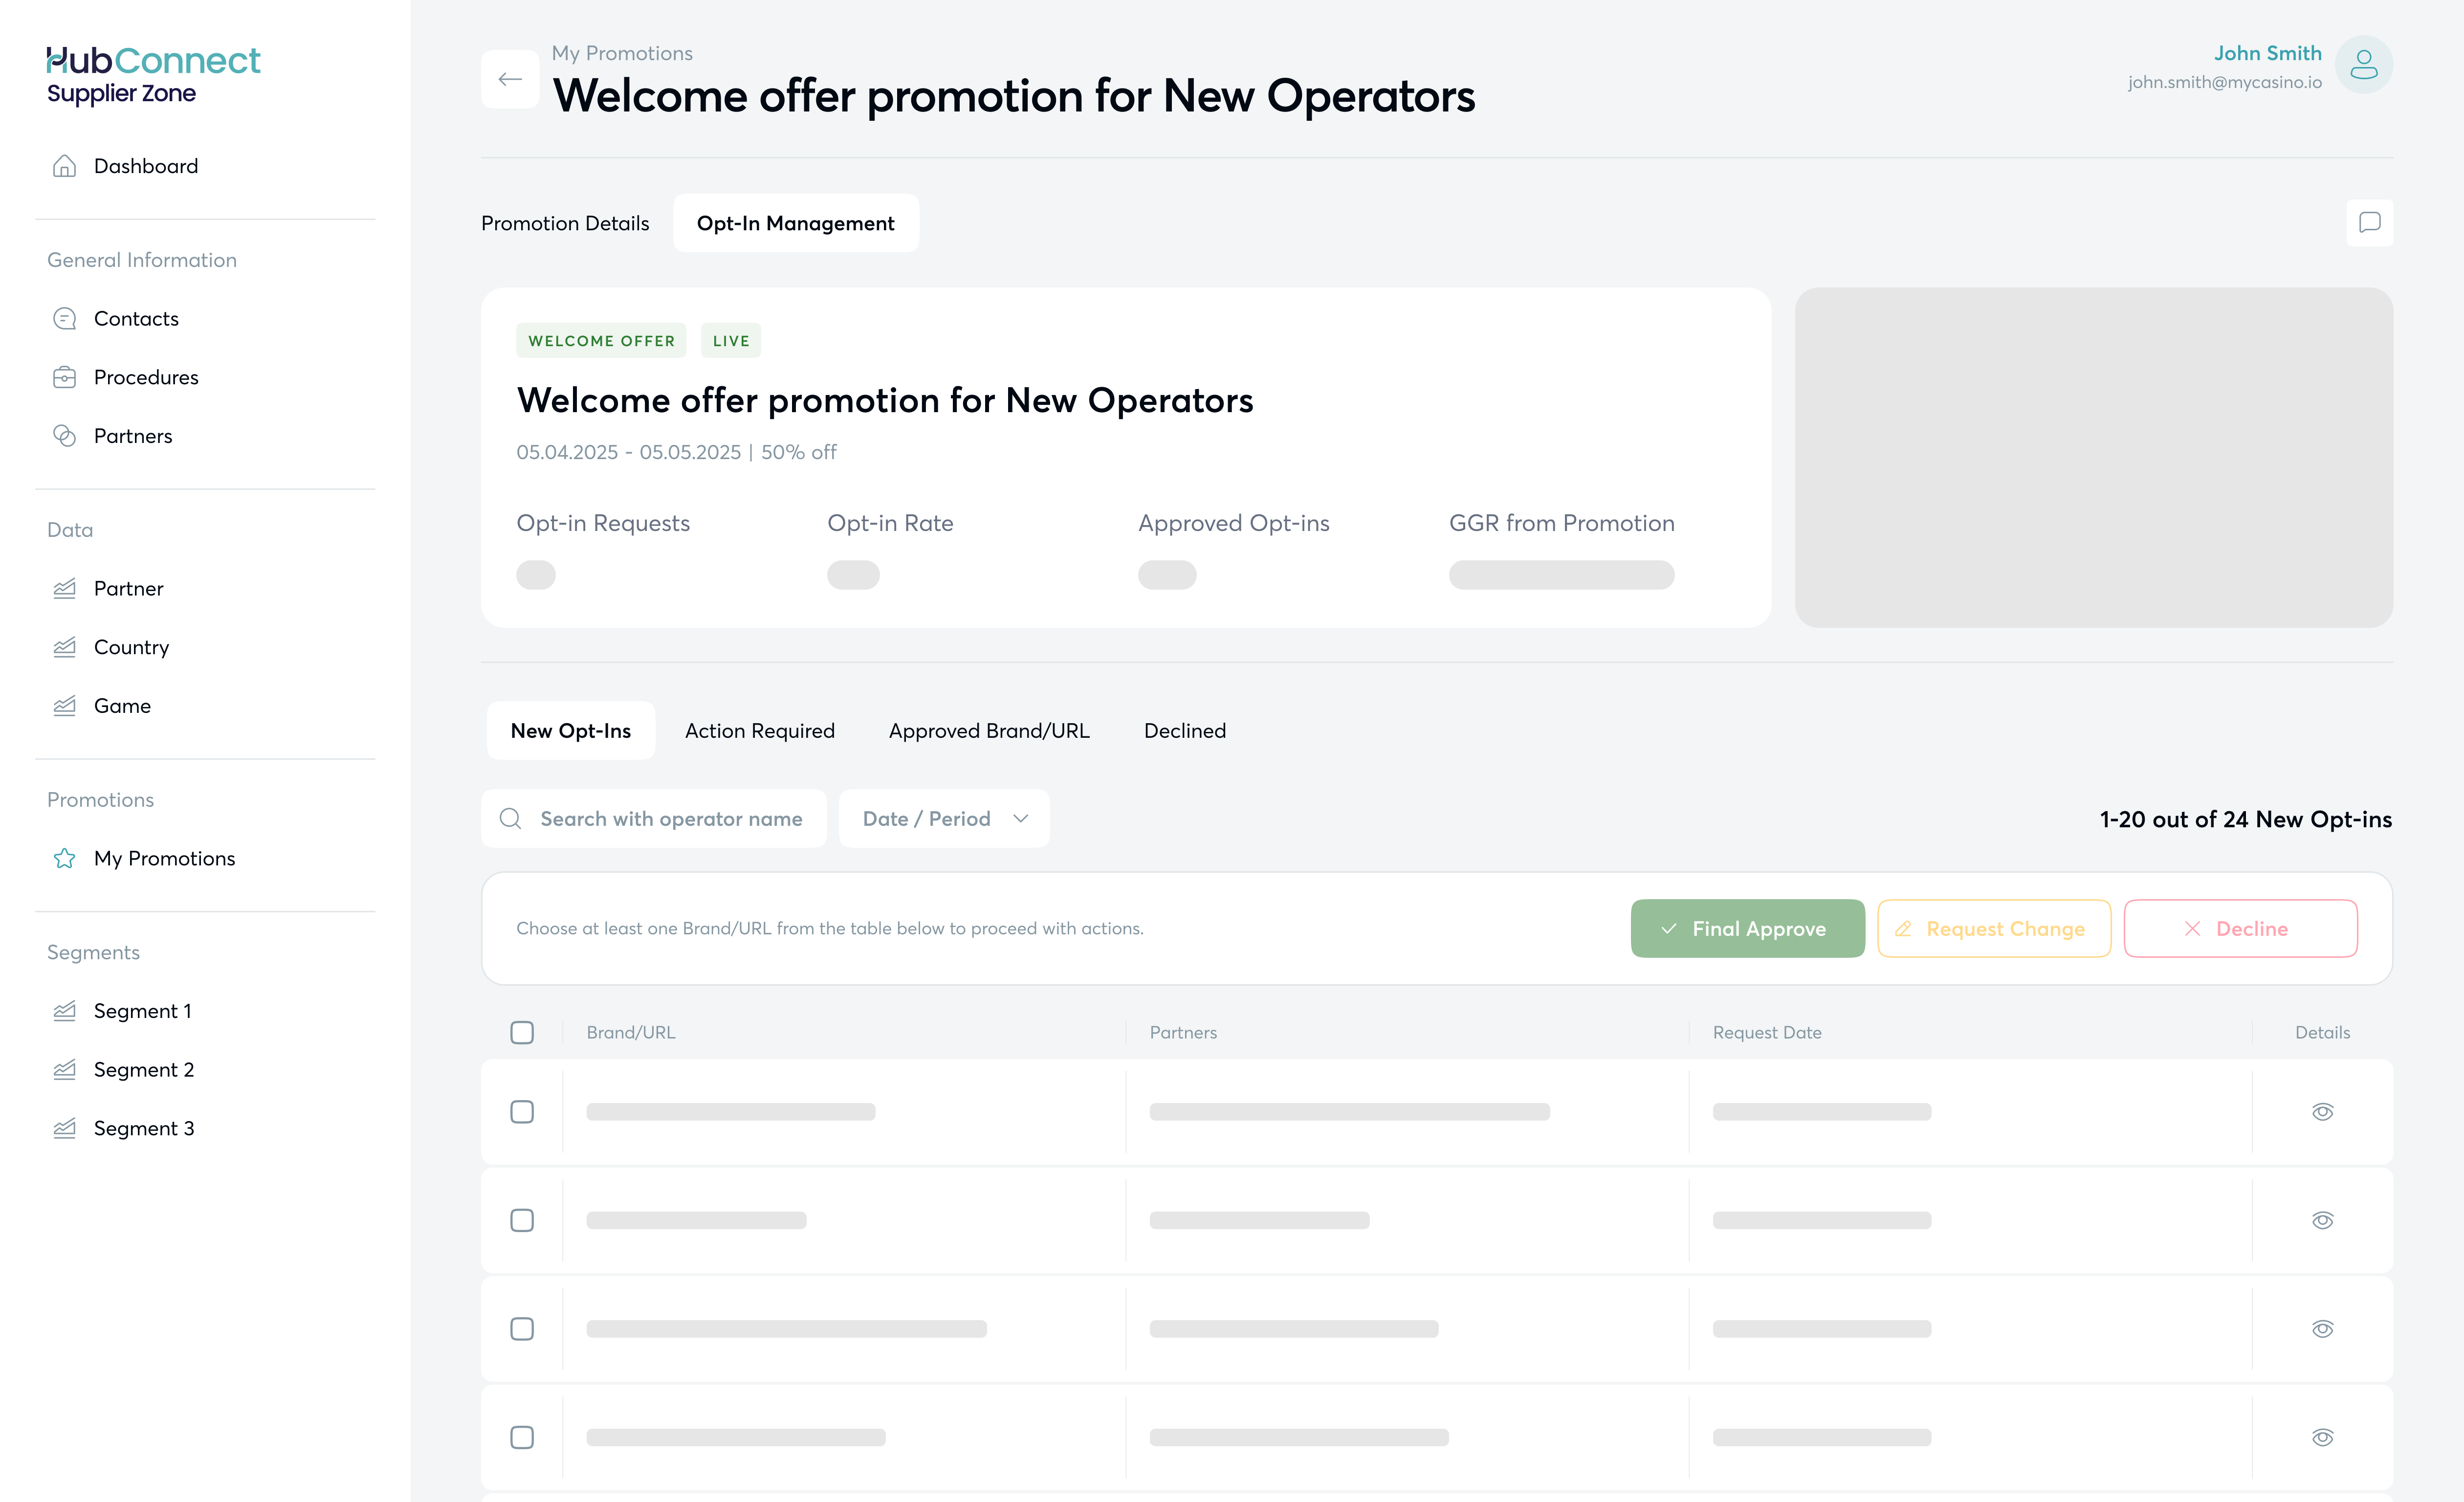Viewport: 2464px width, 1502px height.
Task: Click the user profile avatar icon
Action: pyautogui.click(x=2363, y=65)
